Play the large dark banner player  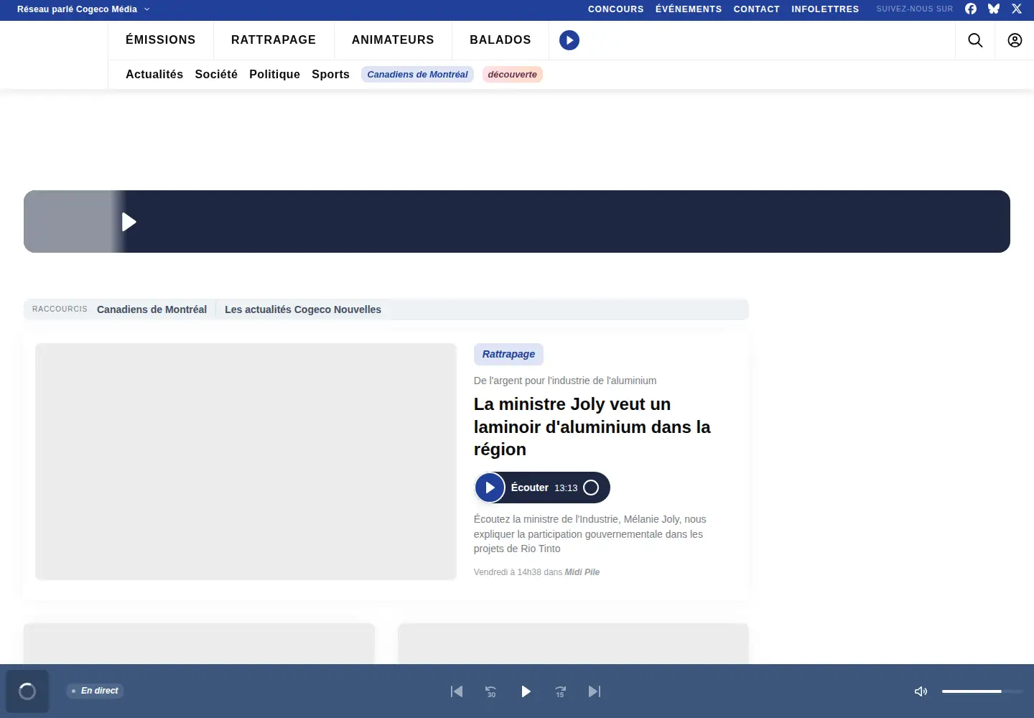click(129, 222)
